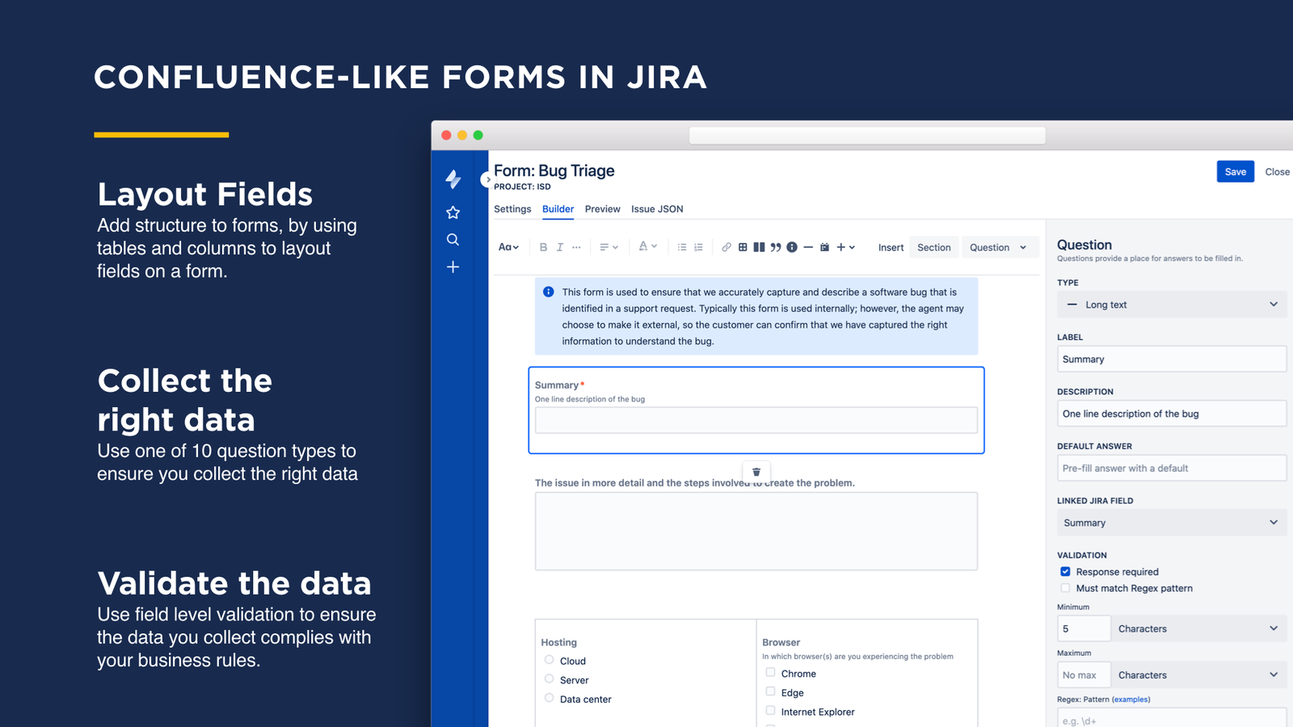This screenshot has width=1293, height=727.
Task: Open the plus insert-more dropdown in the toolbar
Action: click(x=845, y=247)
